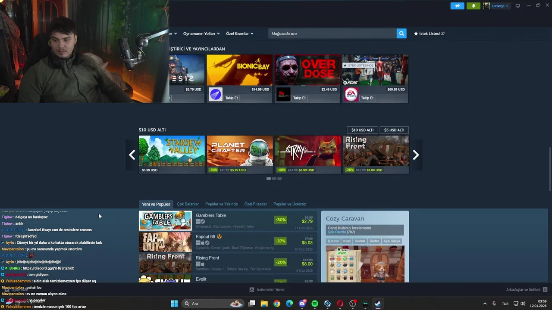Open Rising Front carousel capsule
This screenshot has width=552, height=310.
tap(376, 155)
